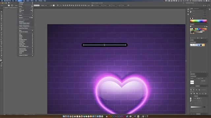Click the Outline pathfinder icon
211x118 pixels.
pos(203,93)
